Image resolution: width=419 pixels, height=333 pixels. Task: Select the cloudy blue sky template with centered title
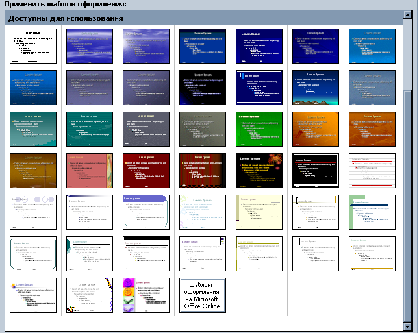(90, 46)
